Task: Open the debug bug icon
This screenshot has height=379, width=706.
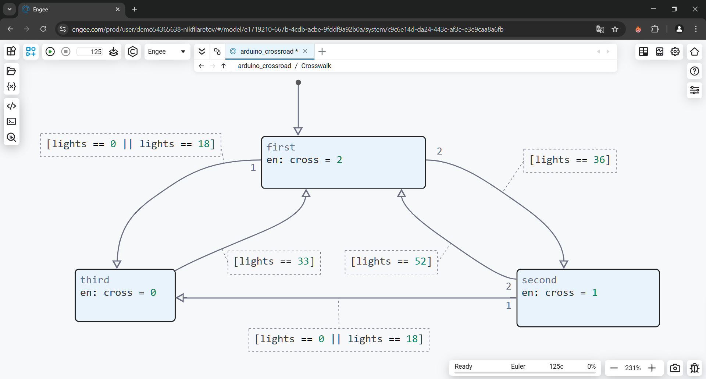Action: tap(695, 368)
